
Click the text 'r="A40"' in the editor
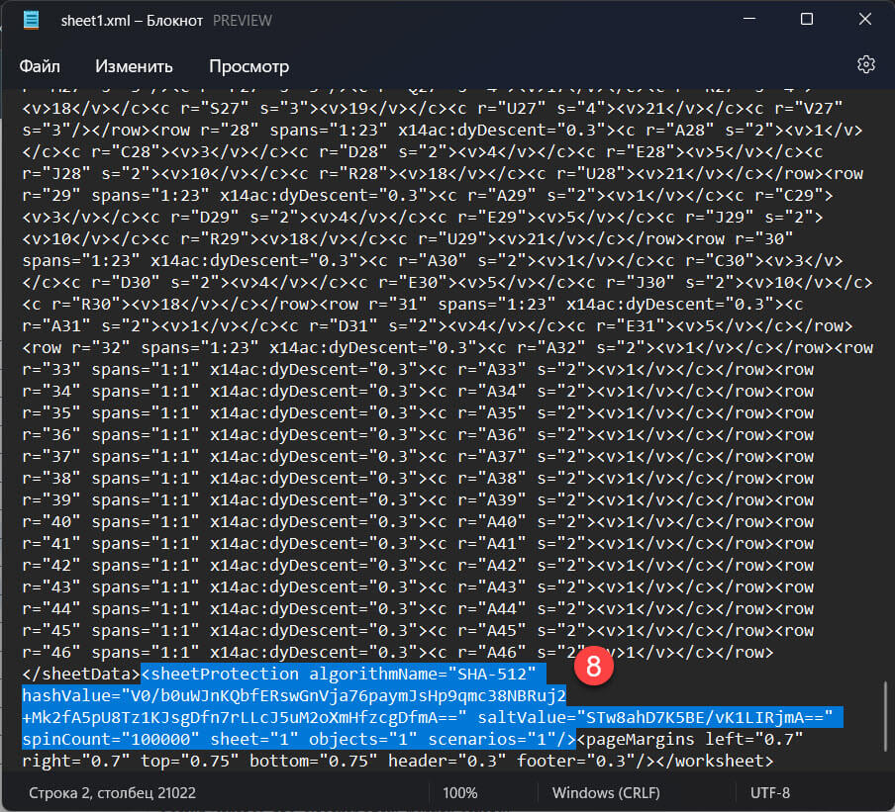click(491, 522)
